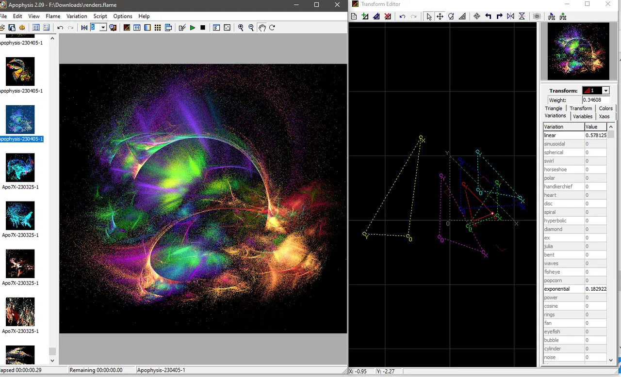Toggle move mode in Transform Editor
Viewport: 621px width, 377px height.
pos(440,16)
